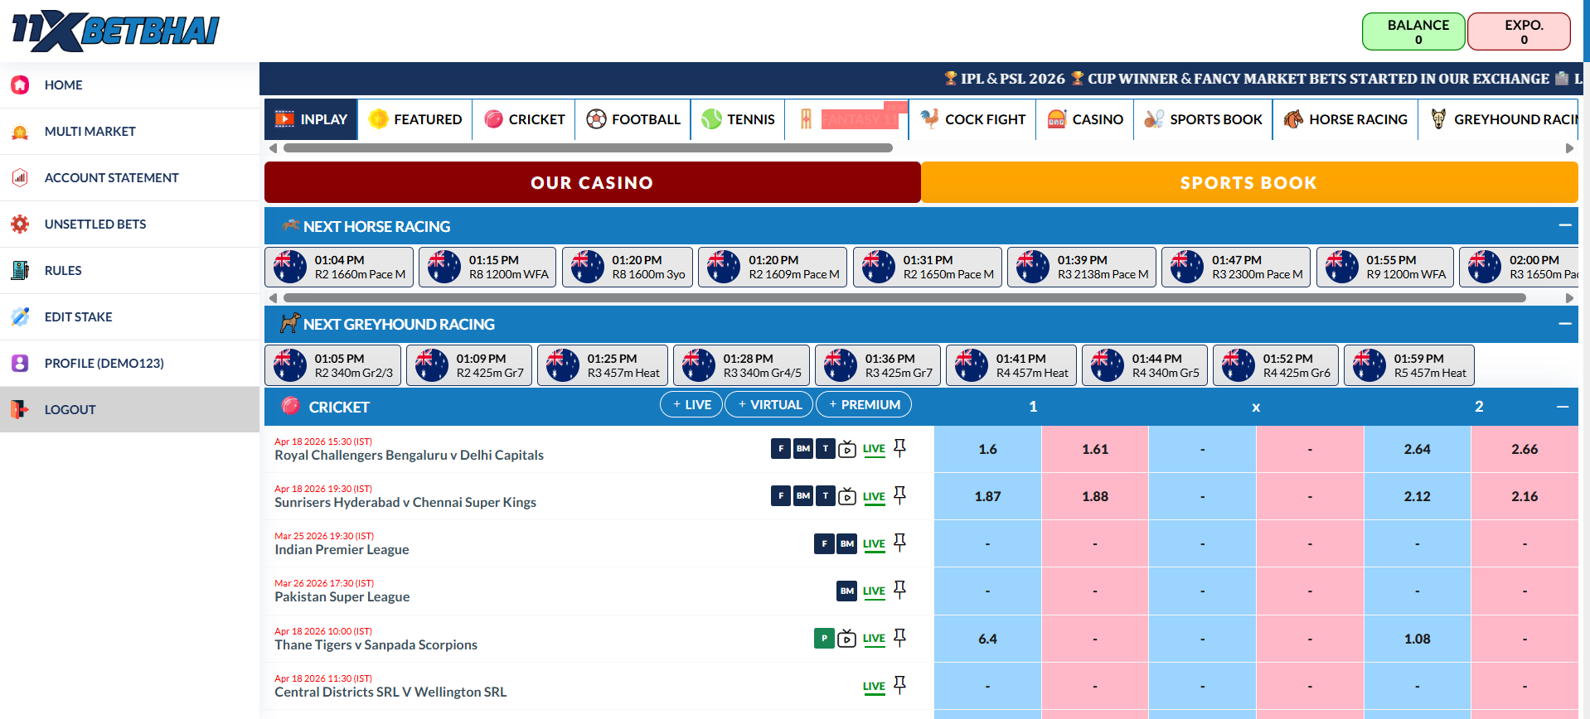Select 01:05 PM R2 340m Gr2/3 greyhound race
This screenshot has height=719, width=1590.
click(x=333, y=365)
